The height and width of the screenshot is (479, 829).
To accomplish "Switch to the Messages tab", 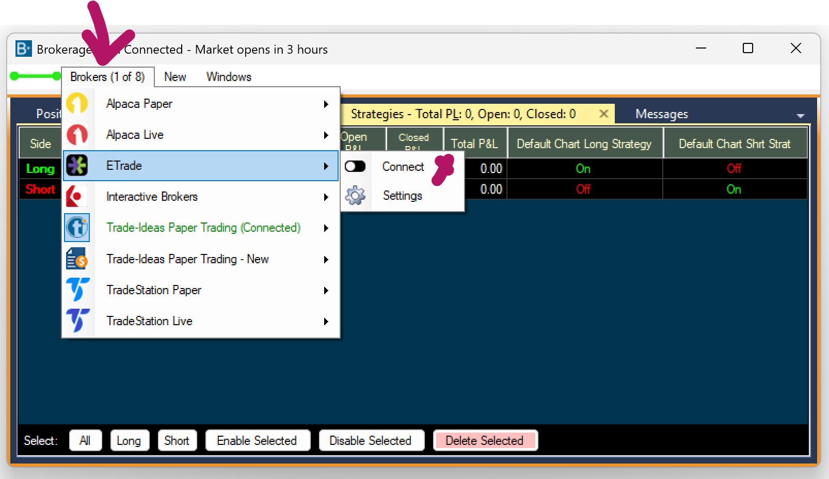I will (x=661, y=114).
